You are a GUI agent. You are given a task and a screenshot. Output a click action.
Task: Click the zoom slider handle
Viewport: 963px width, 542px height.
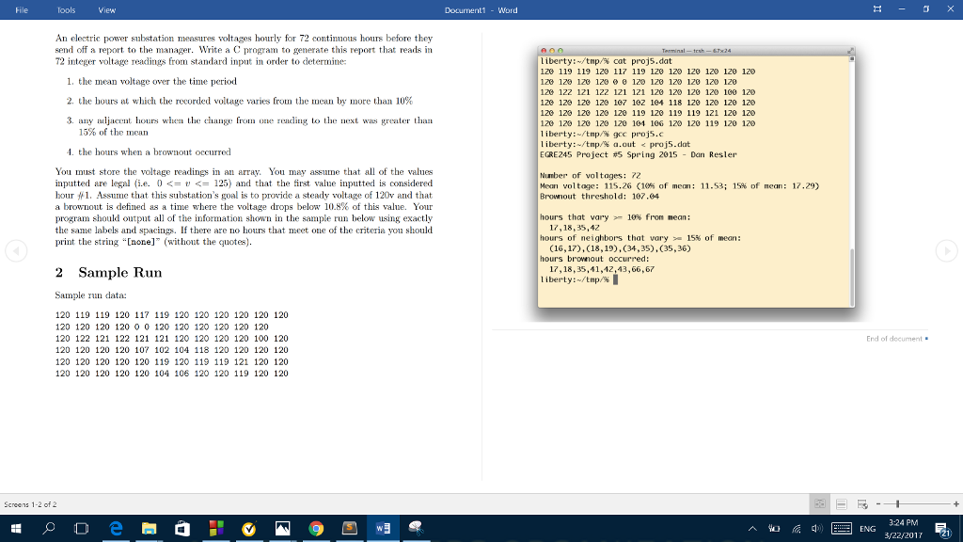point(899,504)
